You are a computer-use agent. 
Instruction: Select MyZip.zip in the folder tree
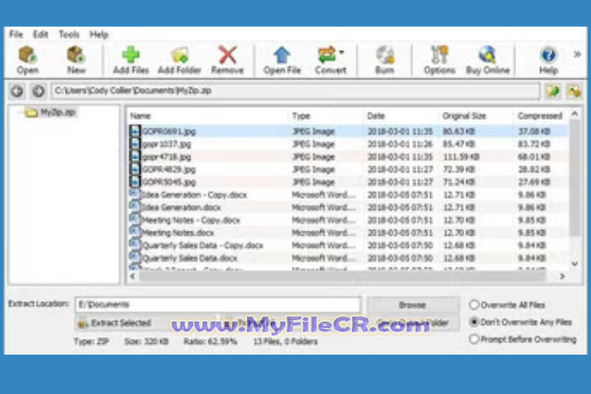pos(57,112)
